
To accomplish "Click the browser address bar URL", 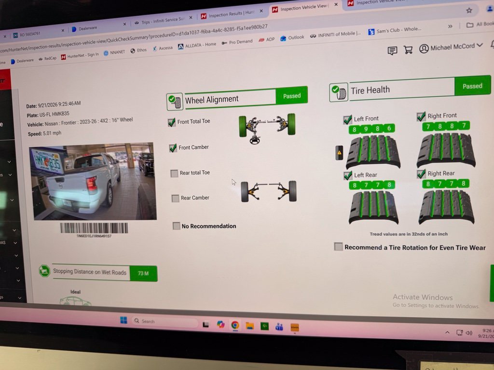I will pyautogui.click(x=134, y=39).
